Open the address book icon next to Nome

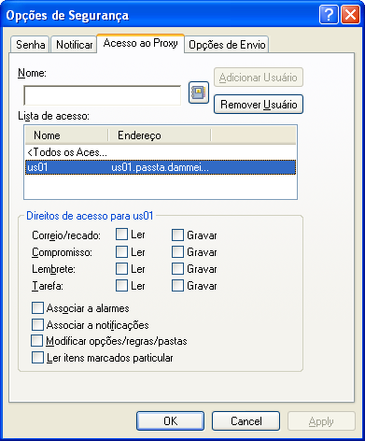tap(199, 92)
